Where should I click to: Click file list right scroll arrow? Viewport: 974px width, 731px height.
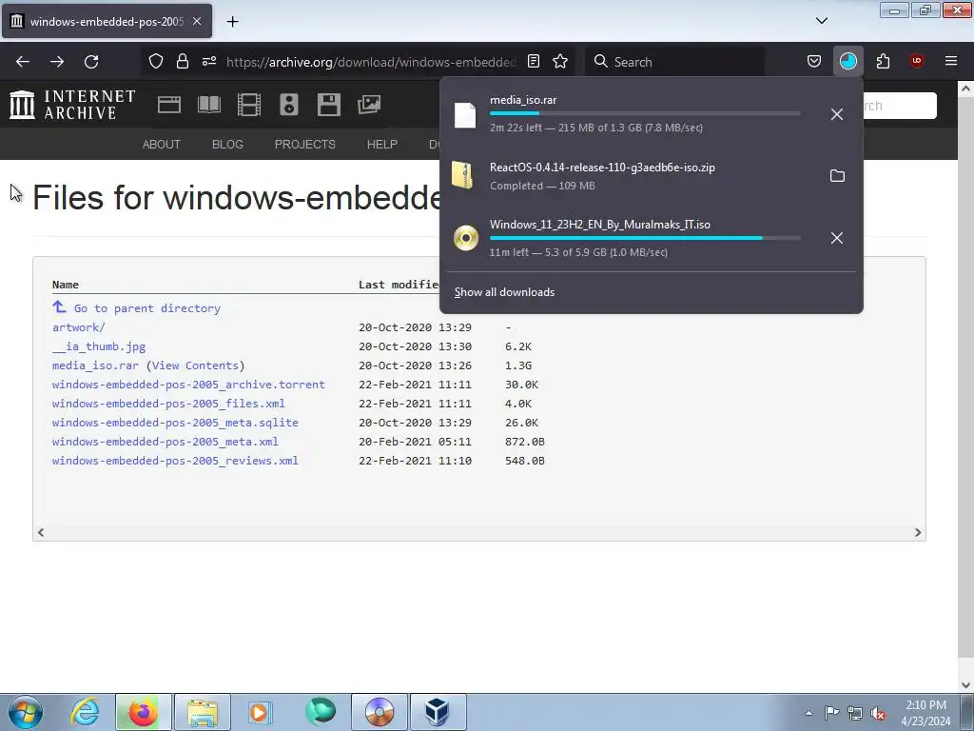pyautogui.click(x=918, y=533)
